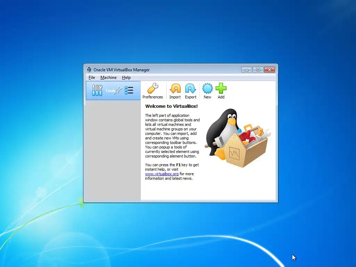Visit the www.virtualbox.org link
The width and height of the screenshot is (356, 267).
click(162, 174)
